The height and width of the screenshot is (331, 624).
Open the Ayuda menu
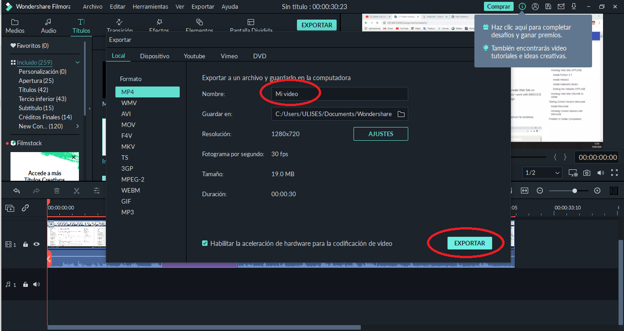click(x=229, y=7)
